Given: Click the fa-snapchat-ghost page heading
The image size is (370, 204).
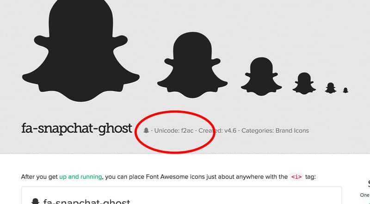Looking at the screenshot, I should click(77, 129).
